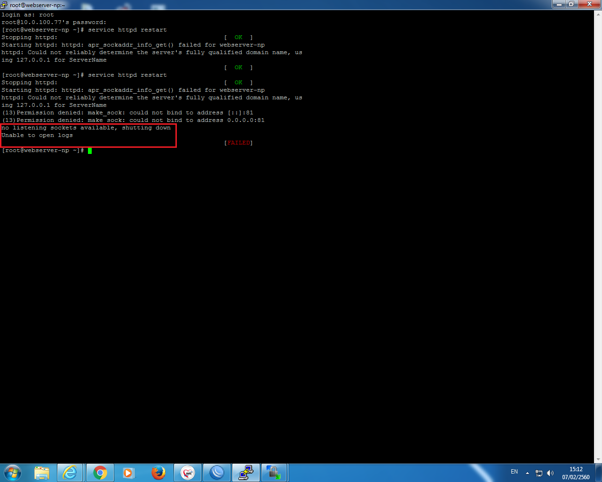
Task: Launch Windows Explorer from the taskbar
Action: click(x=42, y=473)
